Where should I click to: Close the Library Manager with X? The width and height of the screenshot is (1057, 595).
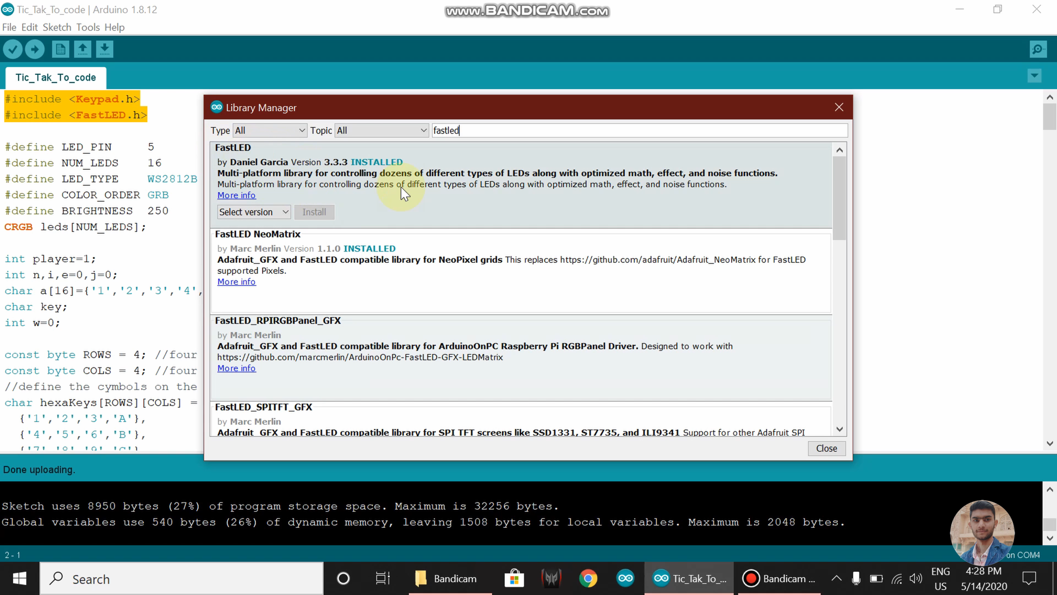tap(839, 107)
